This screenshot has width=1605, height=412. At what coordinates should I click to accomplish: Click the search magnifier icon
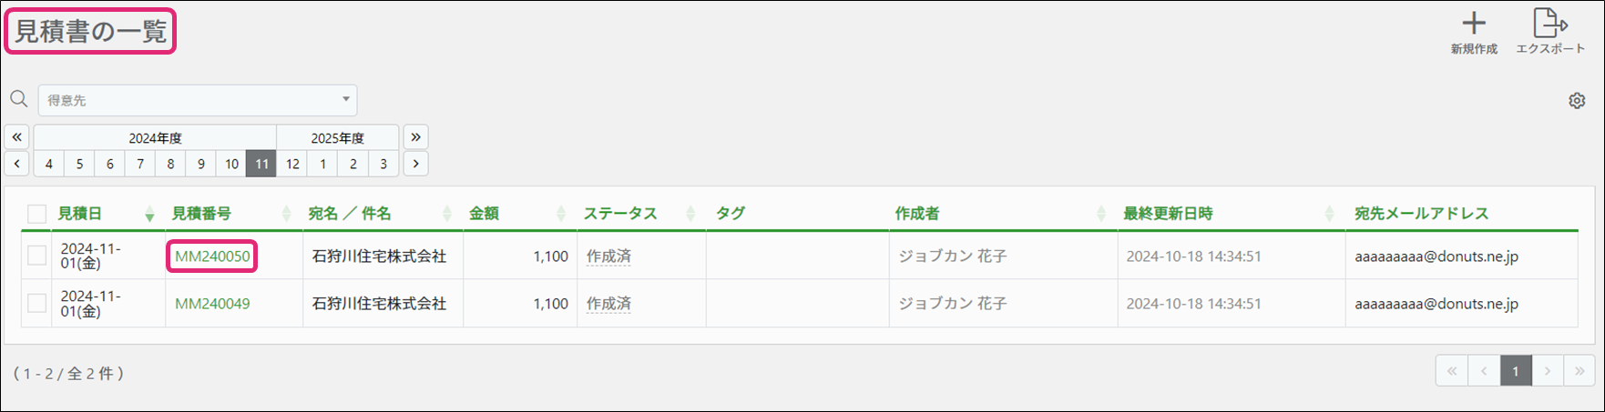point(18,99)
